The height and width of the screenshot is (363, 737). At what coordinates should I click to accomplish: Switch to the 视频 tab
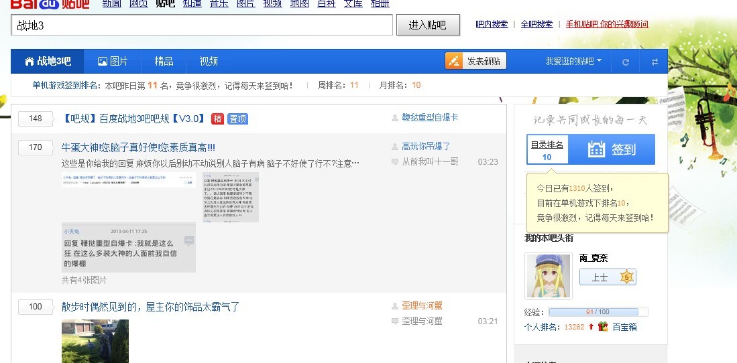coord(209,61)
